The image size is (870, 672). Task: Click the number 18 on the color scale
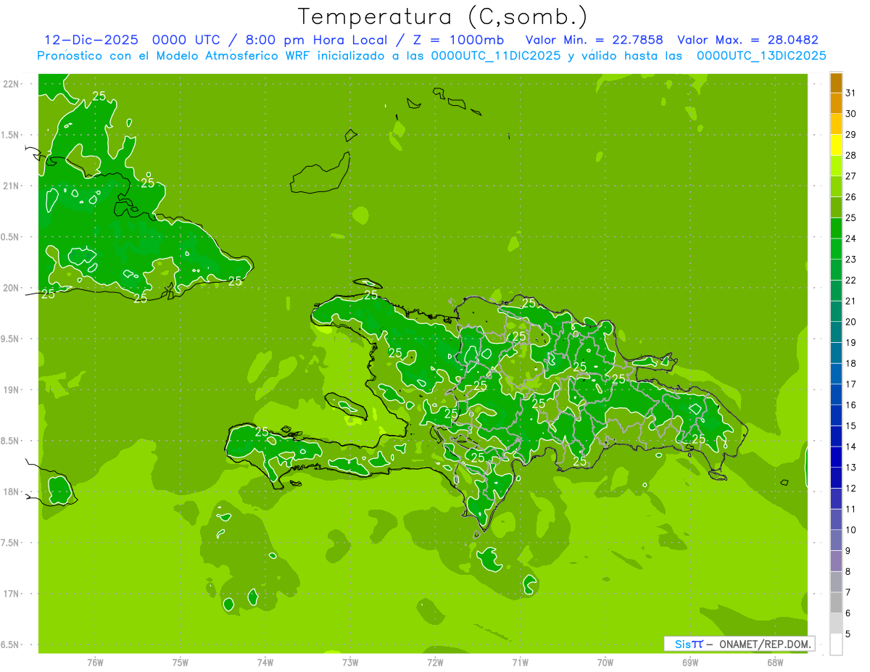tap(851, 363)
